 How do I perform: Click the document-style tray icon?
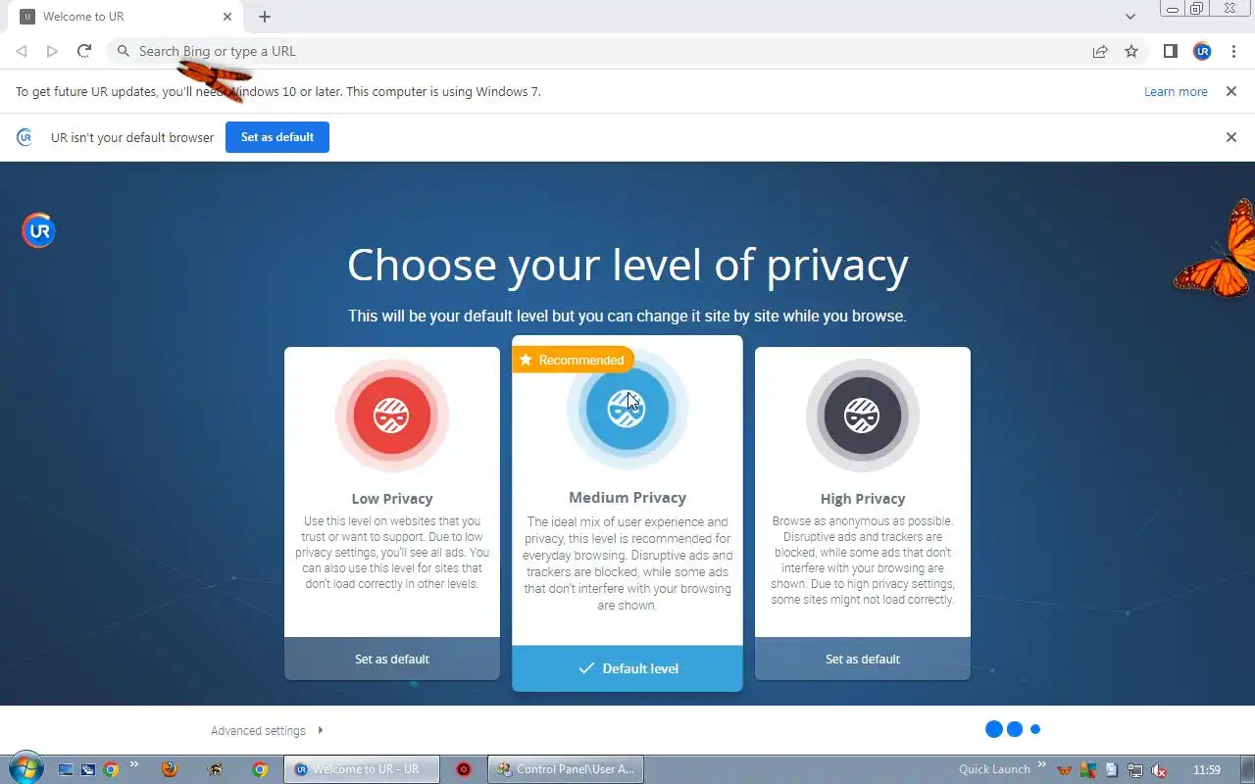(1111, 770)
